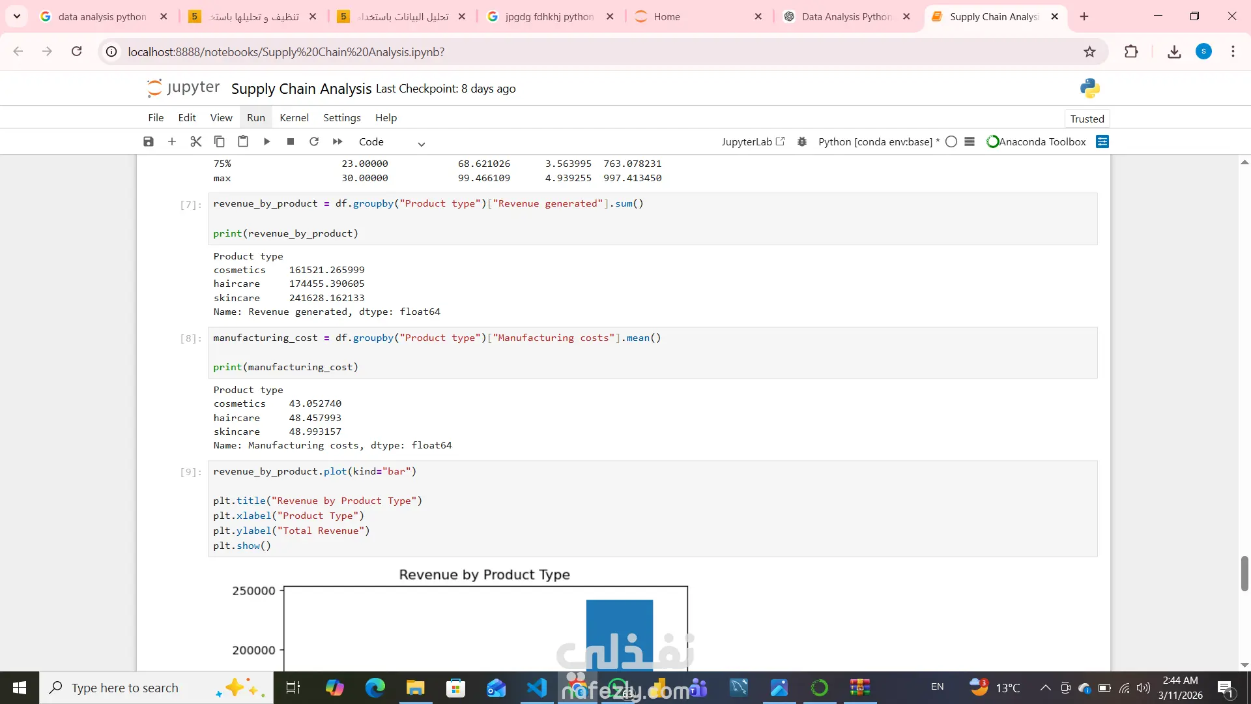The image size is (1251, 704).
Task: Open the notification center
Action: [x=1226, y=688]
